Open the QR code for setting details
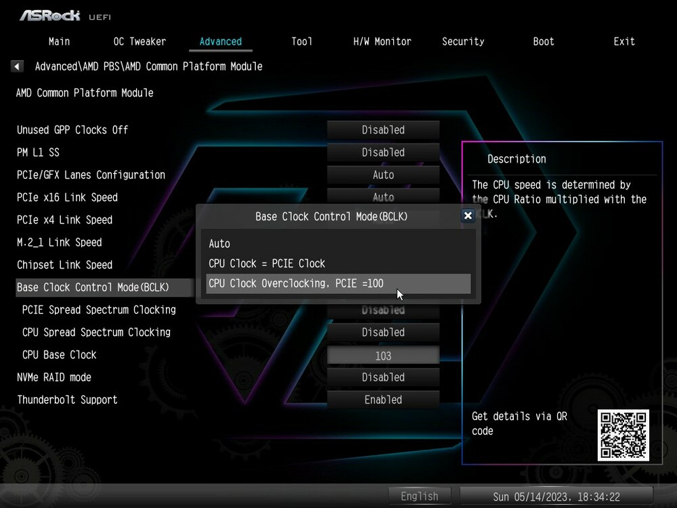 tap(623, 435)
